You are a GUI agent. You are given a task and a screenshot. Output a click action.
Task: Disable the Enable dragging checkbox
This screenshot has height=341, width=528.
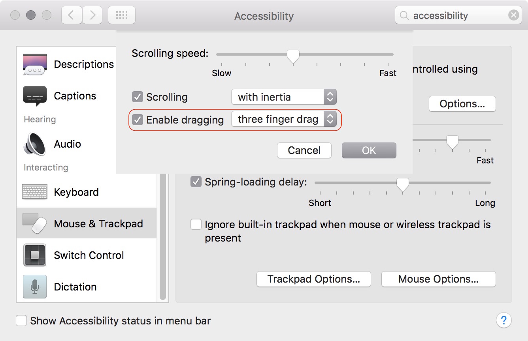coord(138,120)
